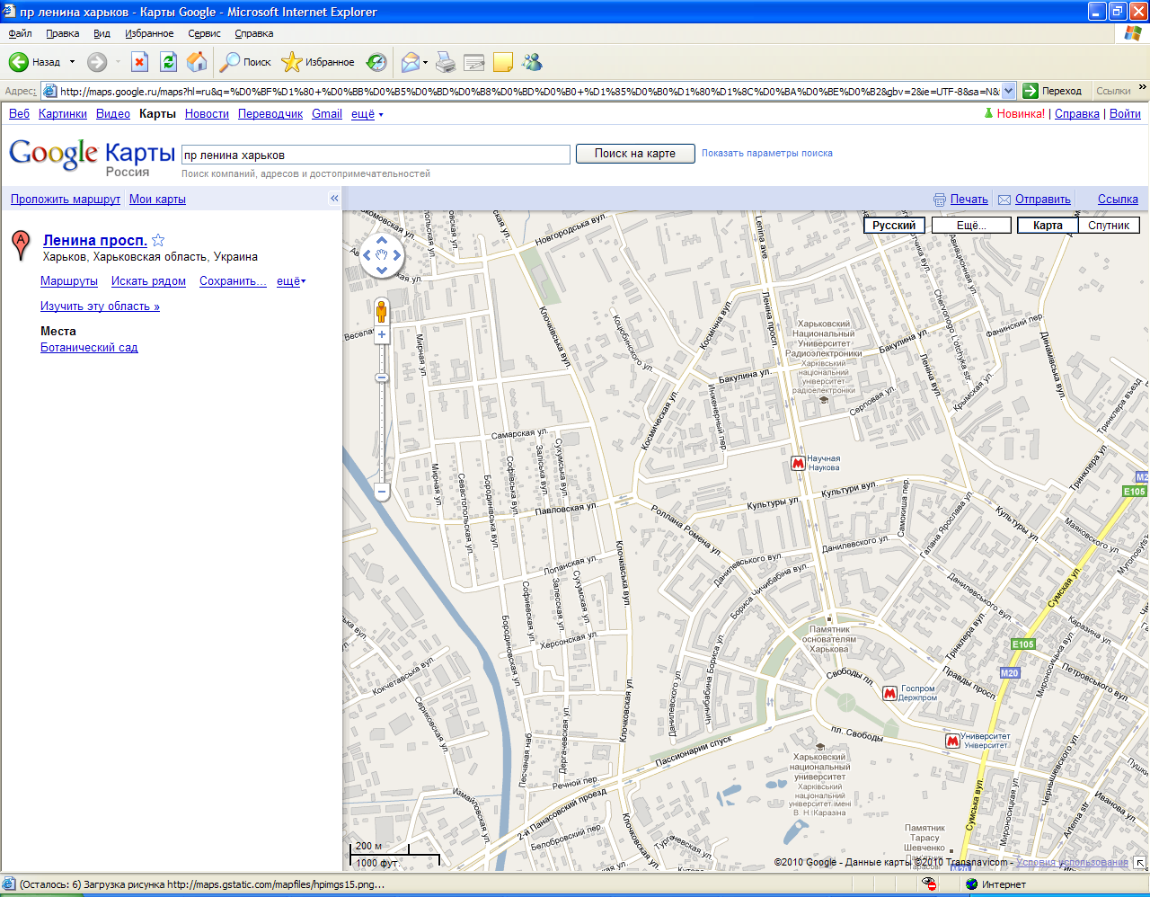Open Избранное star favorites

point(317,62)
